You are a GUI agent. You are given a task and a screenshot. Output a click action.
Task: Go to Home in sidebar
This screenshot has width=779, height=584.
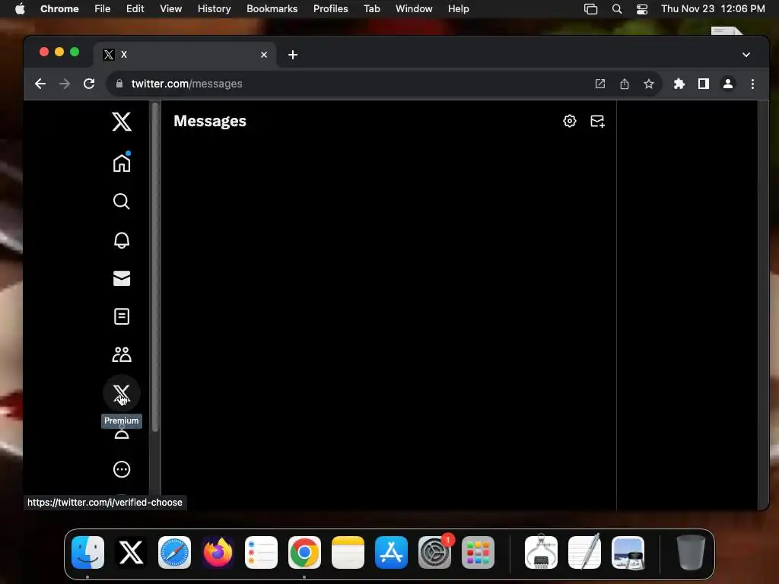pyautogui.click(x=122, y=163)
